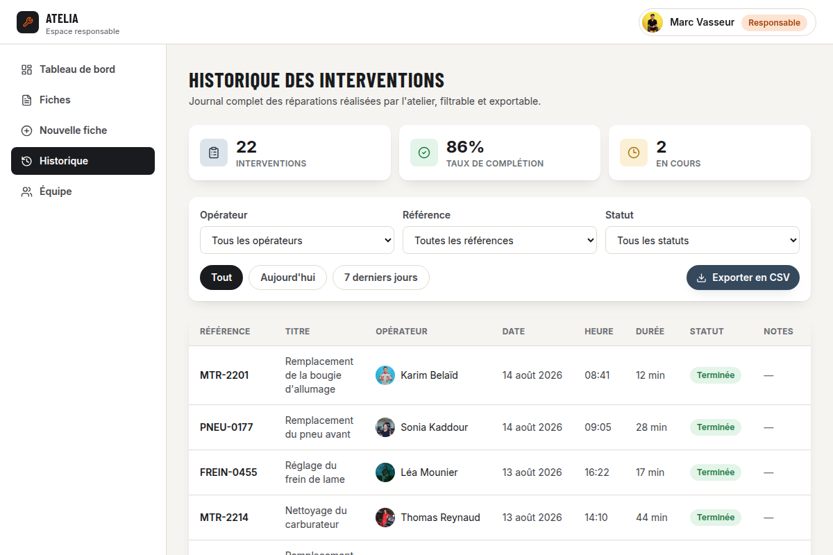Image resolution: width=833 pixels, height=555 pixels.
Task: Open Tableau de bord in sidebar
Action: [x=83, y=69]
